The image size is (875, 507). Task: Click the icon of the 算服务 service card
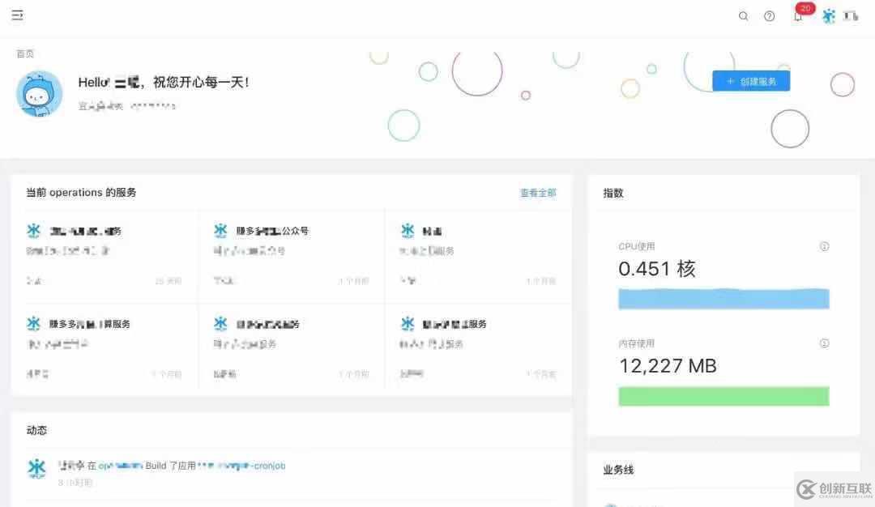(34, 323)
